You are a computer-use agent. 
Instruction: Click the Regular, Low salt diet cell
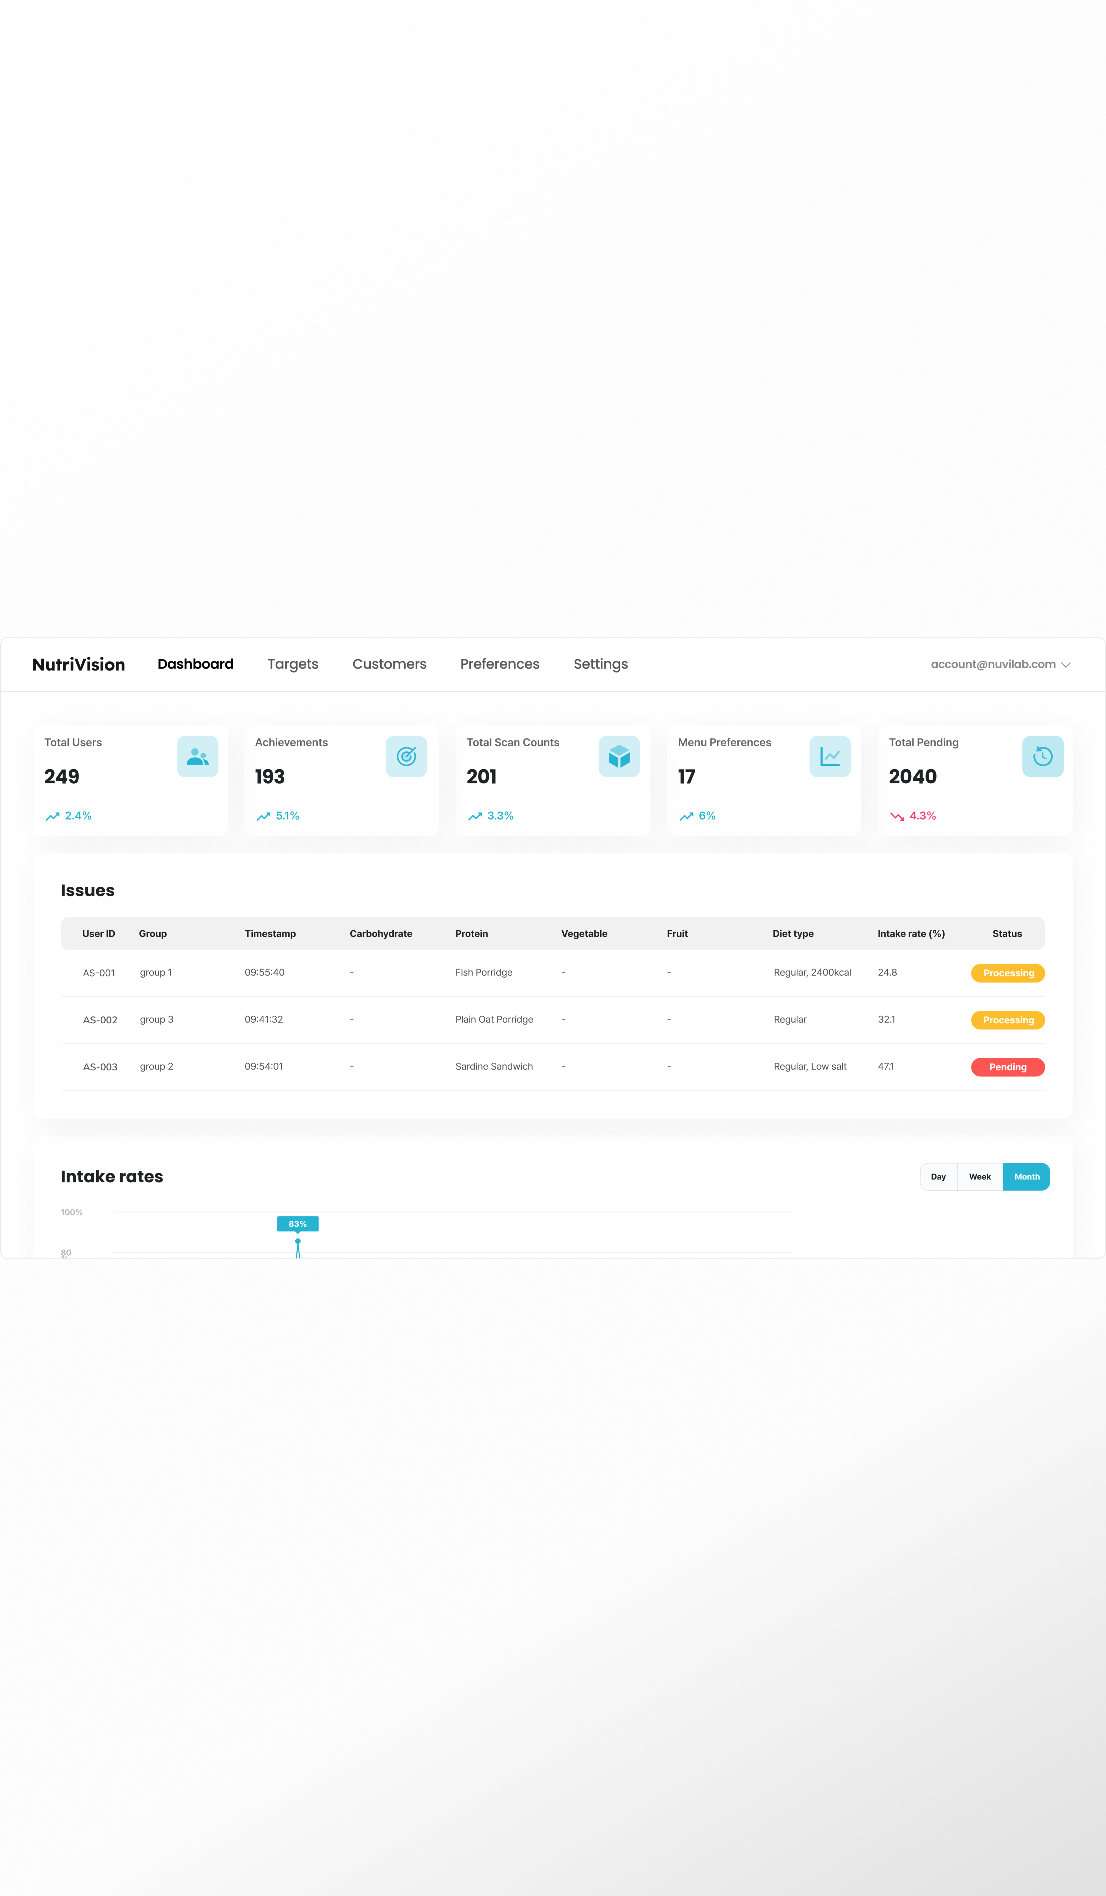tap(810, 1067)
